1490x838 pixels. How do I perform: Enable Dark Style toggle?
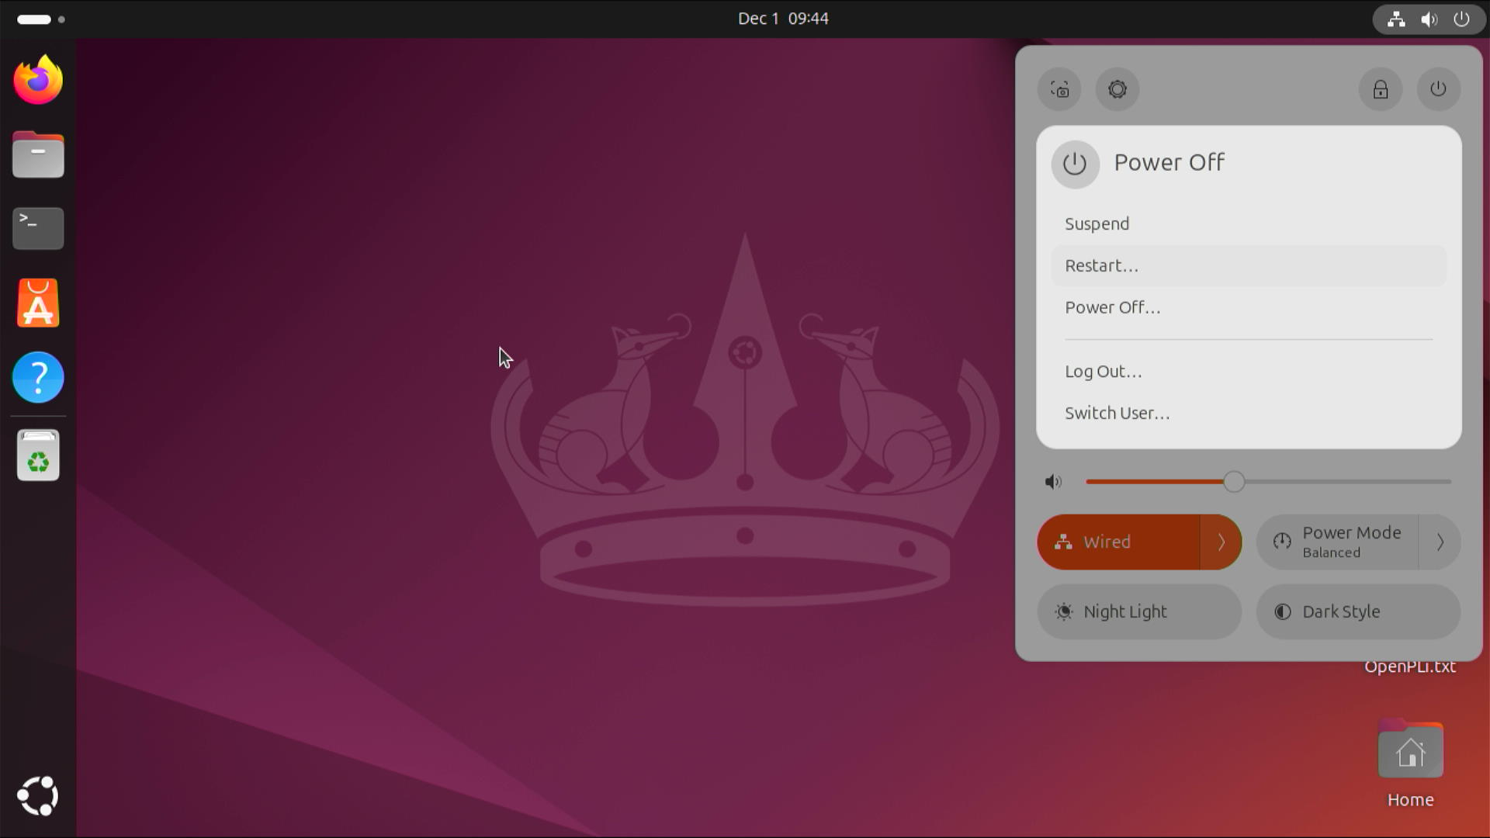click(x=1357, y=611)
